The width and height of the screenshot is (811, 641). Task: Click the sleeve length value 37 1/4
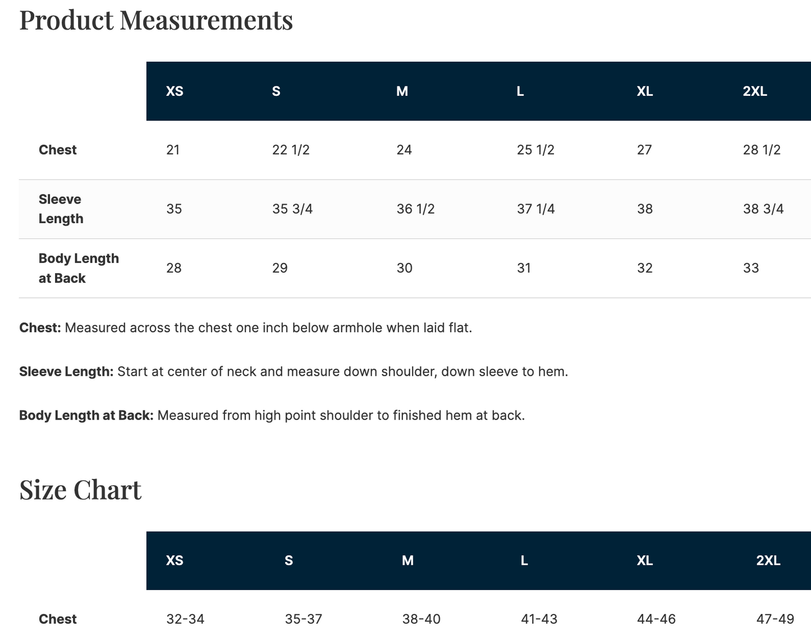[535, 209]
